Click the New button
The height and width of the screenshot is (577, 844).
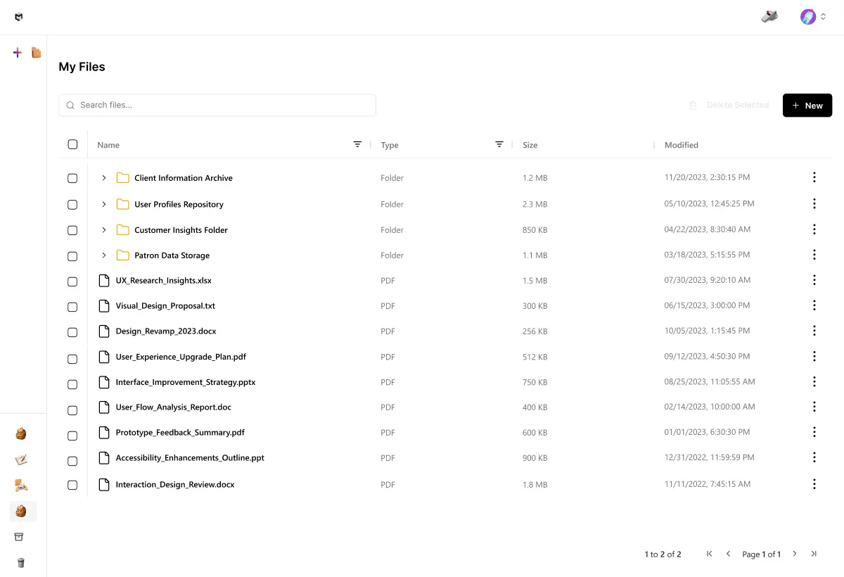tap(807, 105)
